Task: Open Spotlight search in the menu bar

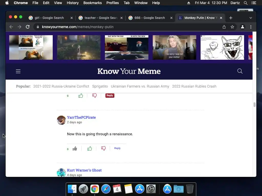Action: pos(246,3)
